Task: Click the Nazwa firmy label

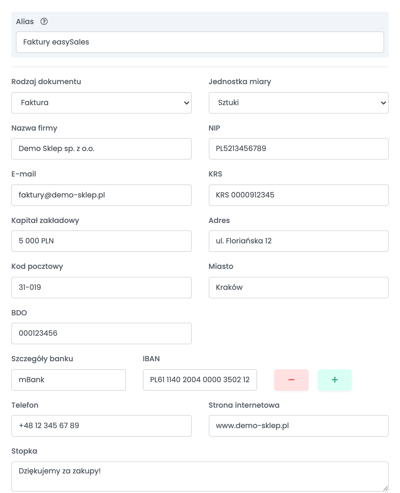Action: (x=34, y=128)
